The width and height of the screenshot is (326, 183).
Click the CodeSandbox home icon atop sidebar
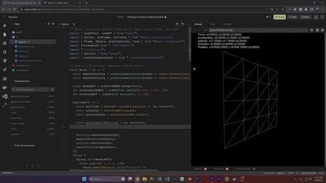(x=5, y=26)
